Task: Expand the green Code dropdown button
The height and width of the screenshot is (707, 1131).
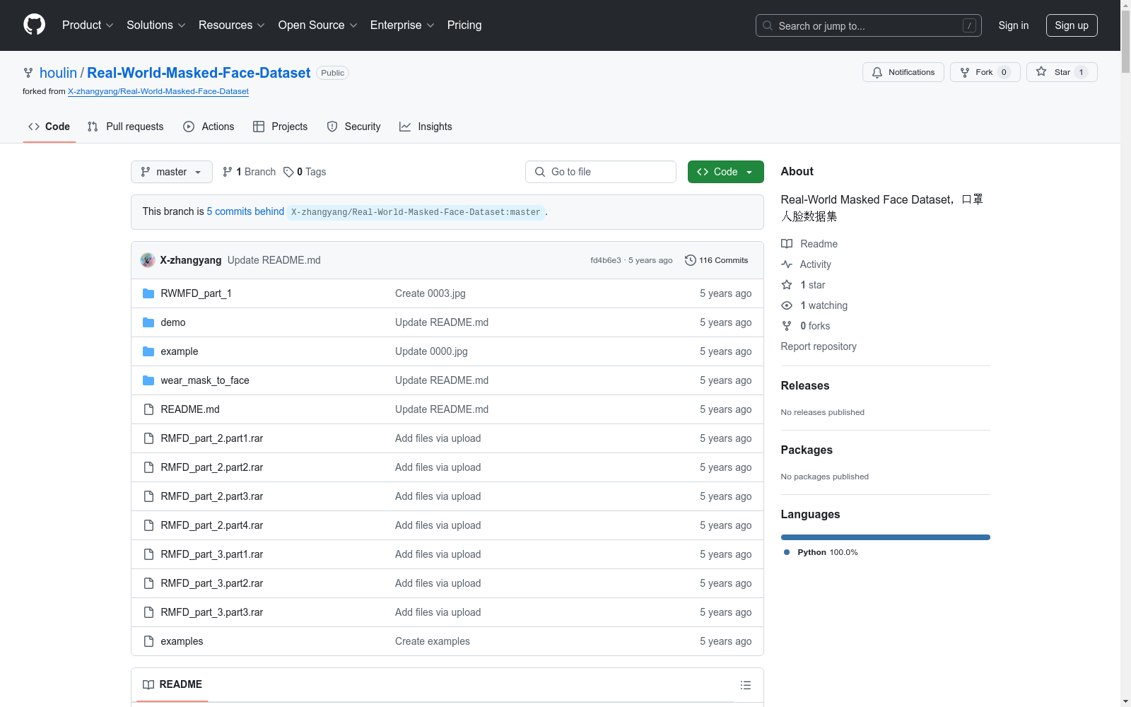Action: point(726,172)
